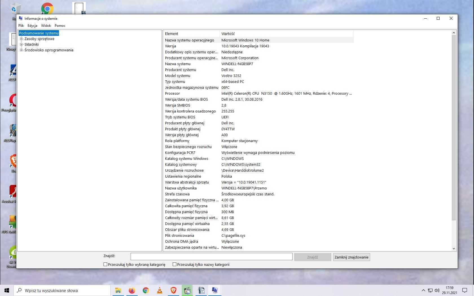The width and height of the screenshot is (474, 296).
Task: Select the Model systemu row
Action: click(x=258, y=76)
